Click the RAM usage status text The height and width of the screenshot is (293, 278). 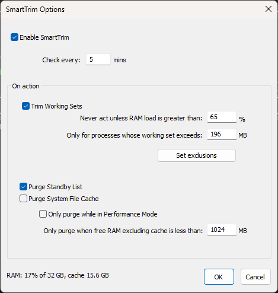pos(57,275)
